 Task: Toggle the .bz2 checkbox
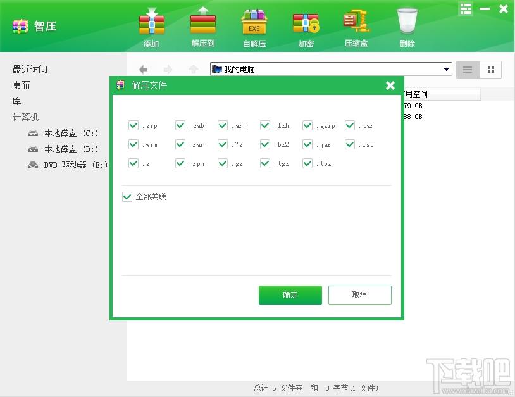tap(265, 144)
